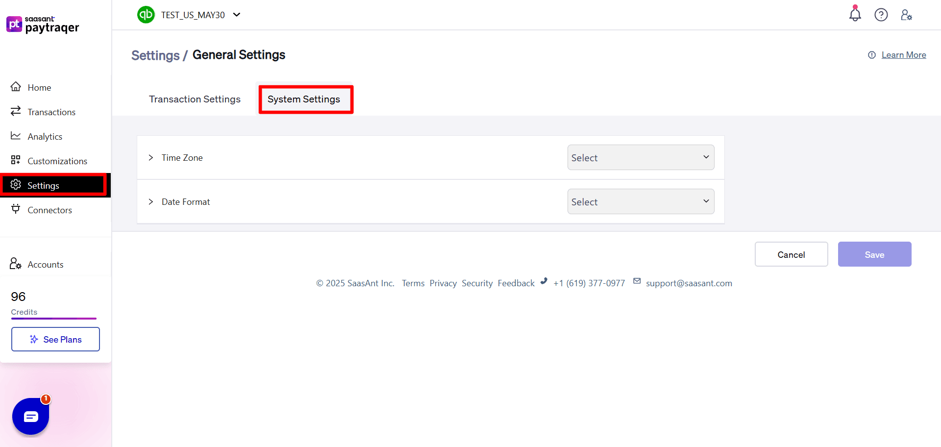Expand the Time Zone section chevron

click(x=150, y=157)
